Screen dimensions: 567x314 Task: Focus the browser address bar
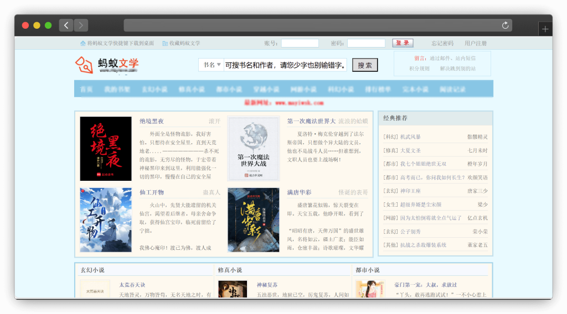click(317, 25)
